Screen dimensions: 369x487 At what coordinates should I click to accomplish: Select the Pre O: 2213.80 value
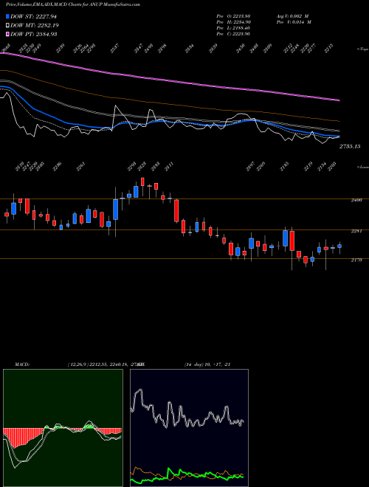click(233, 15)
